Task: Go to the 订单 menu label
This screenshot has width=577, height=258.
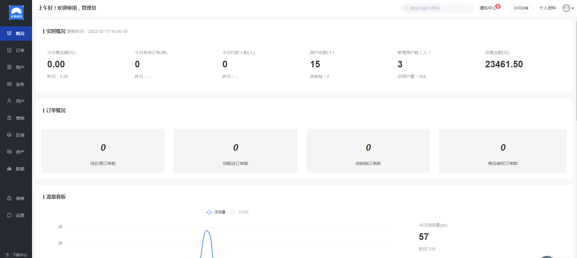Action: click(20, 50)
